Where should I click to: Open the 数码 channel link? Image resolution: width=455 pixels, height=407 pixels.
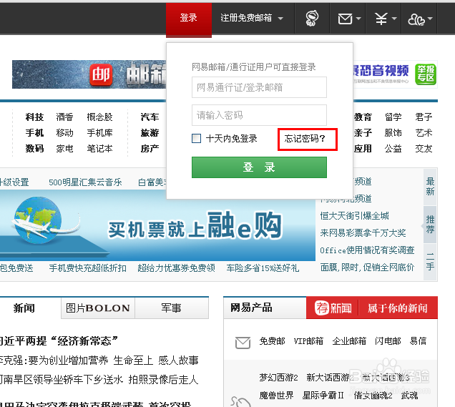34,149
